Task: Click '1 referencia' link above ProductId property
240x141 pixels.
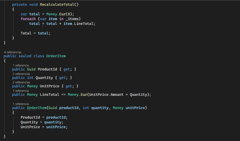Action: click(x=20, y=65)
